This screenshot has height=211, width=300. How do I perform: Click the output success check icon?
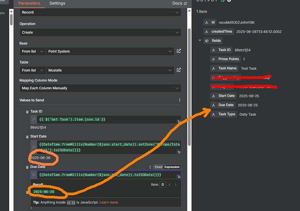223,0
